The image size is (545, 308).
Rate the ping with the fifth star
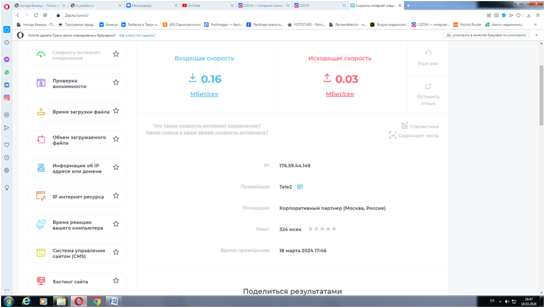[x=334, y=229]
